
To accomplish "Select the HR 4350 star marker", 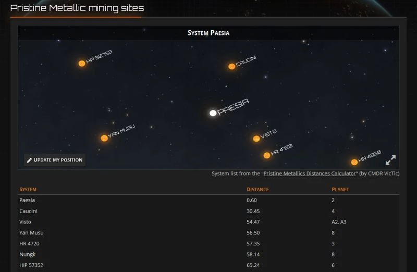I will click(354, 162).
